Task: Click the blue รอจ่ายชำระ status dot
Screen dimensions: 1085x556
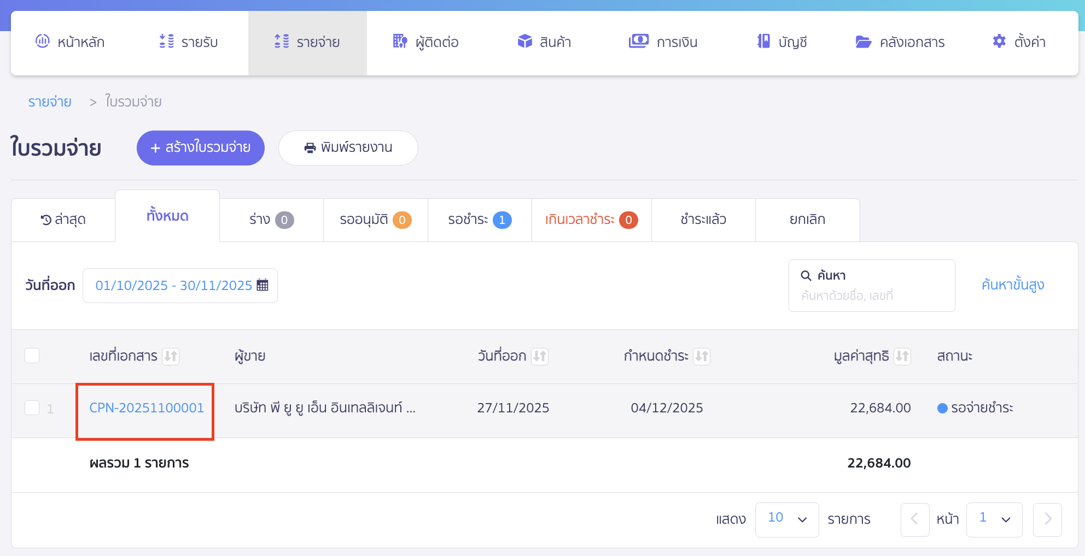Action: [x=942, y=408]
